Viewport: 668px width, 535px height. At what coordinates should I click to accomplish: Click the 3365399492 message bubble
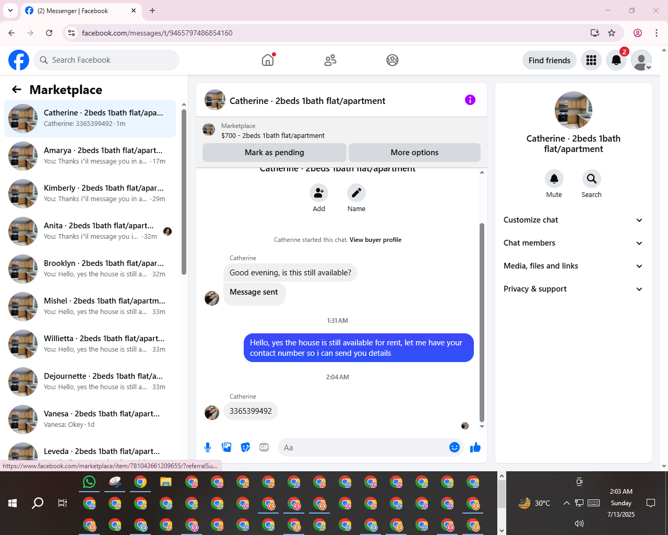coord(250,411)
